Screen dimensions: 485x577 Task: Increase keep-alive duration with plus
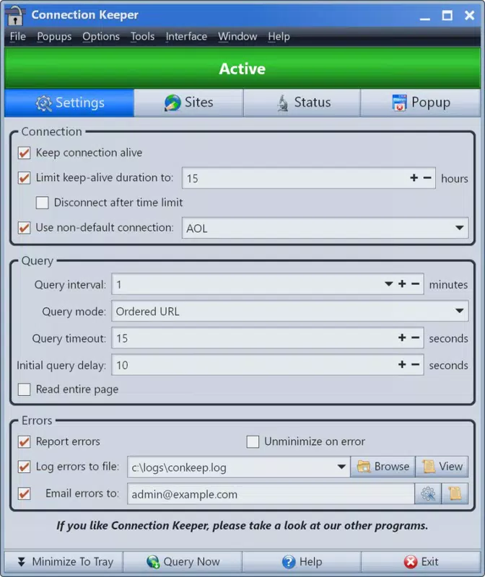click(414, 177)
